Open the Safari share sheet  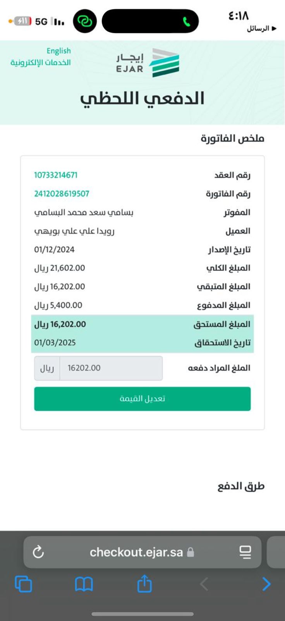tap(144, 584)
